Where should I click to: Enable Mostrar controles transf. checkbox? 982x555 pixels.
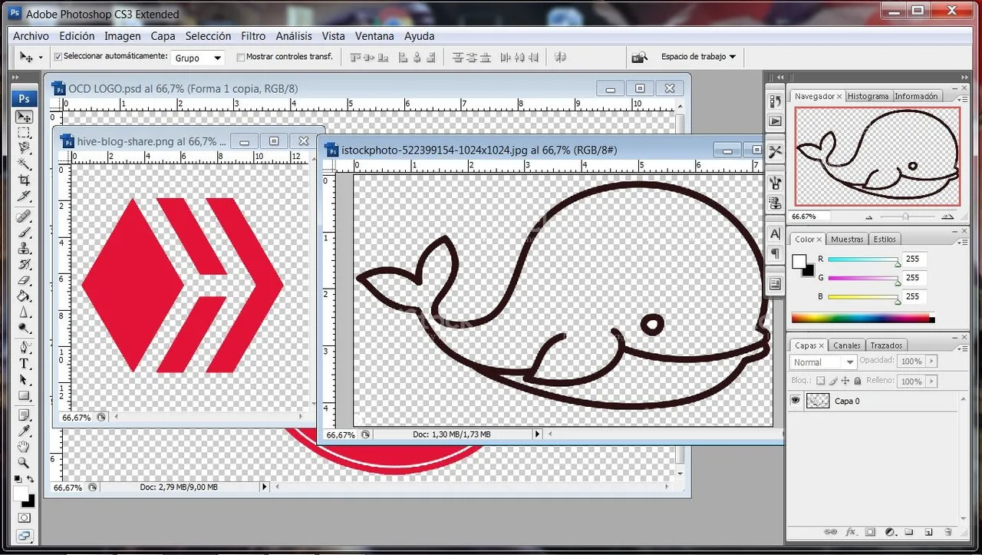point(241,57)
